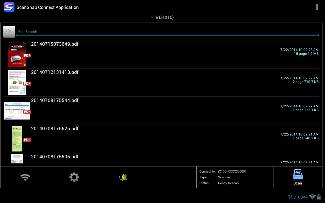Click the timestamp 7/22/2014 10:02:23 AM

(299, 50)
